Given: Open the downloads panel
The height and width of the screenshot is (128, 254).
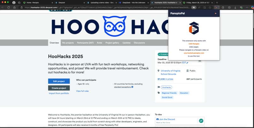Looking at the screenshot, I should pyautogui.click(x=235, y=8).
